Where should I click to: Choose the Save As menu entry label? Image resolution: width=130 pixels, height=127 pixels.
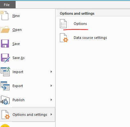18,58
